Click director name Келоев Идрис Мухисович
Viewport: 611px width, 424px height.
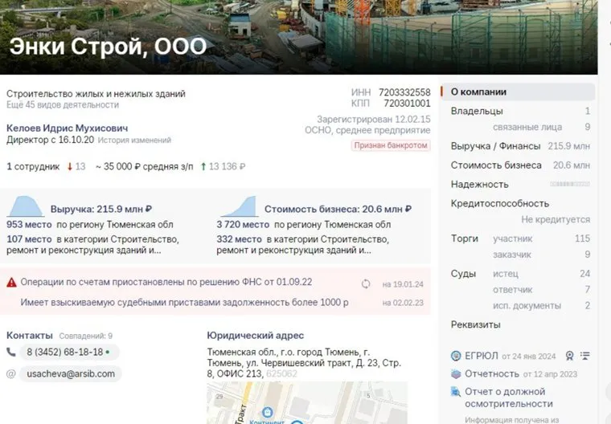pyautogui.click(x=67, y=128)
